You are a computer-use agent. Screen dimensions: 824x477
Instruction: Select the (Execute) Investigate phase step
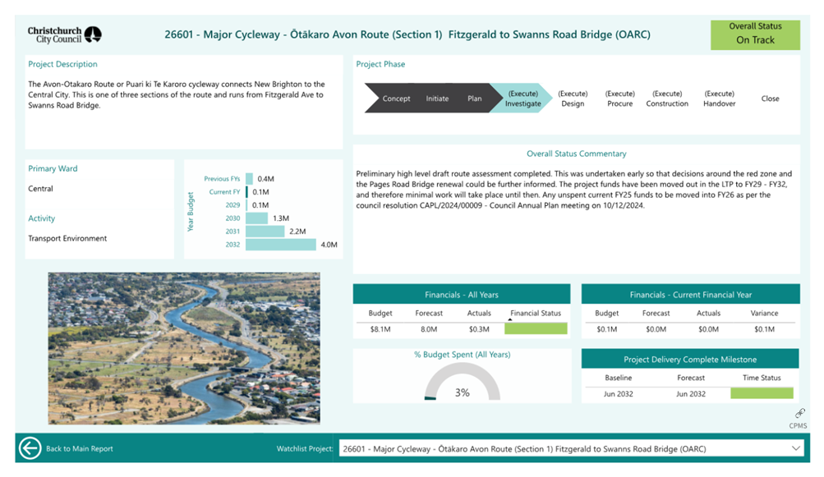(522, 99)
